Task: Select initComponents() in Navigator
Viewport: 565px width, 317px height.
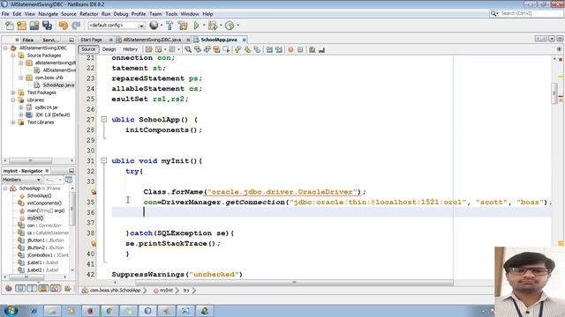Action: [44, 203]
